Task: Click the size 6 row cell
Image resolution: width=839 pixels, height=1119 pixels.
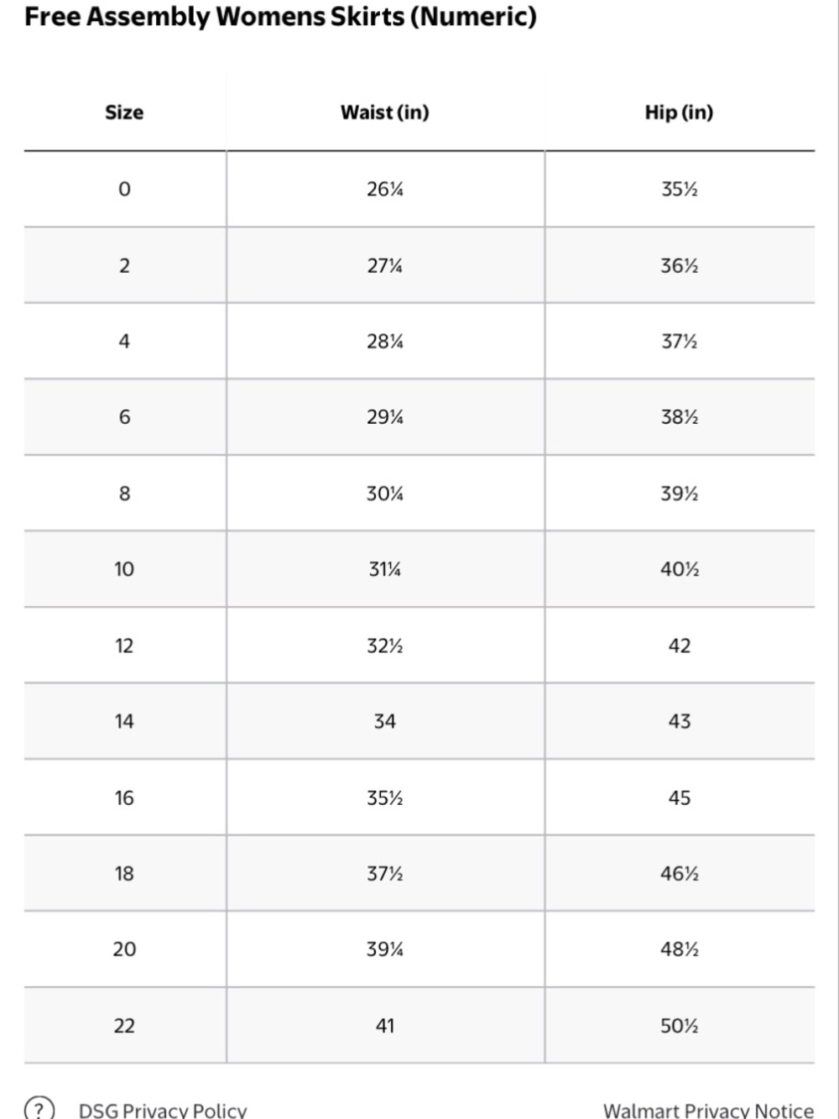Action: 124,417
